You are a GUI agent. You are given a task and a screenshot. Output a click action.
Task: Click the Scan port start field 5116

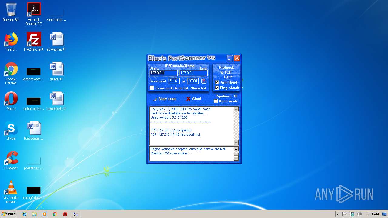coord(174,81)
